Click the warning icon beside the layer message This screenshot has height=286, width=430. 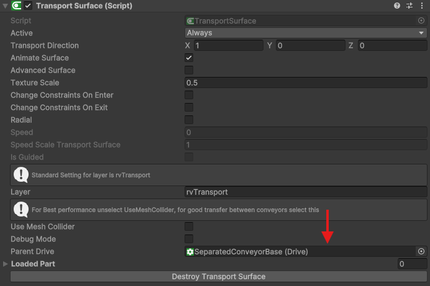[x=22, y=174]
